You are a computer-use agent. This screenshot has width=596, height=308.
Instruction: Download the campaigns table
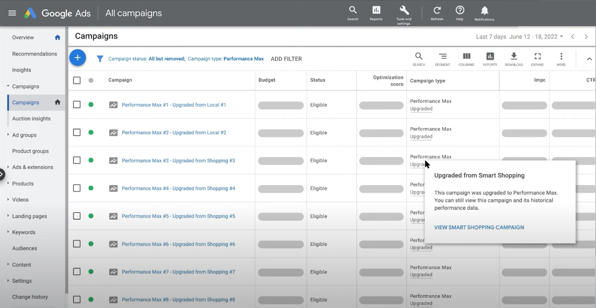click(x=514, y=59)
